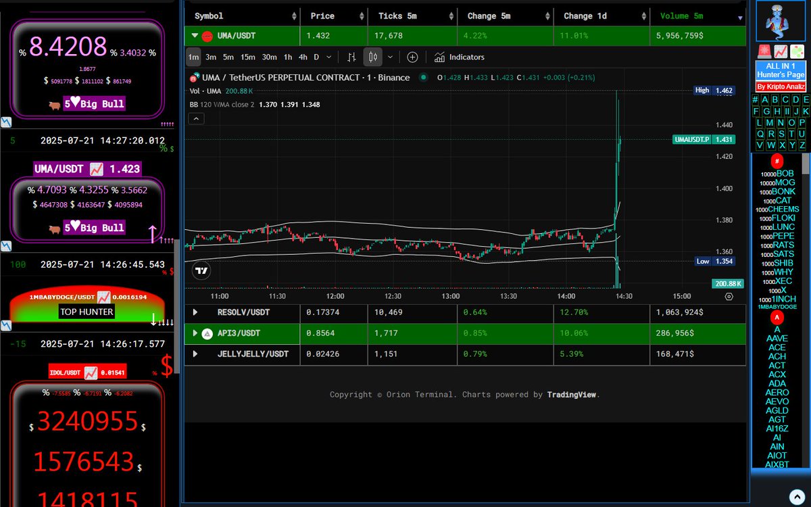The width and height of the screenshot is (811, 507).
Task: Click the letter M filter button
Action: [770, 123]
